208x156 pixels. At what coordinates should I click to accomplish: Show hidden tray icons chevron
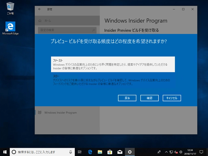pos(166,152)
